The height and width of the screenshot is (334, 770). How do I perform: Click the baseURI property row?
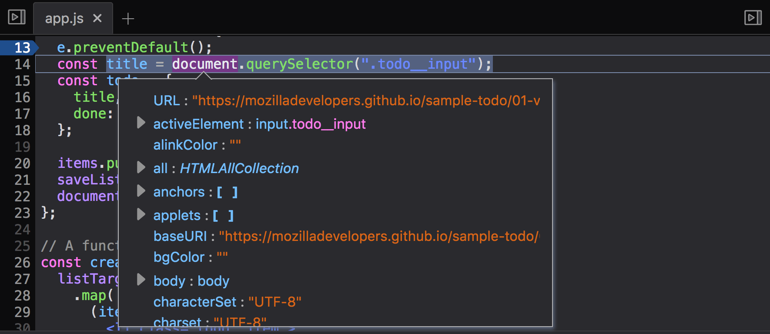346,236
